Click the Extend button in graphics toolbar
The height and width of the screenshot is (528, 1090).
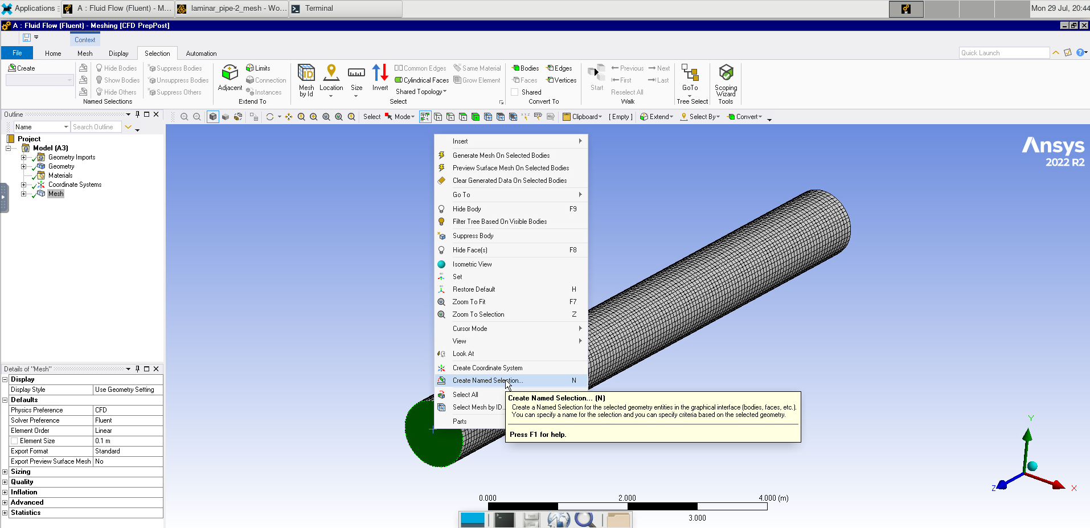[656, 117]
